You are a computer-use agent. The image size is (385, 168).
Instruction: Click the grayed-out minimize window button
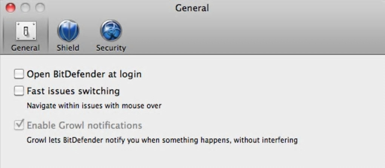pos(25,8)
